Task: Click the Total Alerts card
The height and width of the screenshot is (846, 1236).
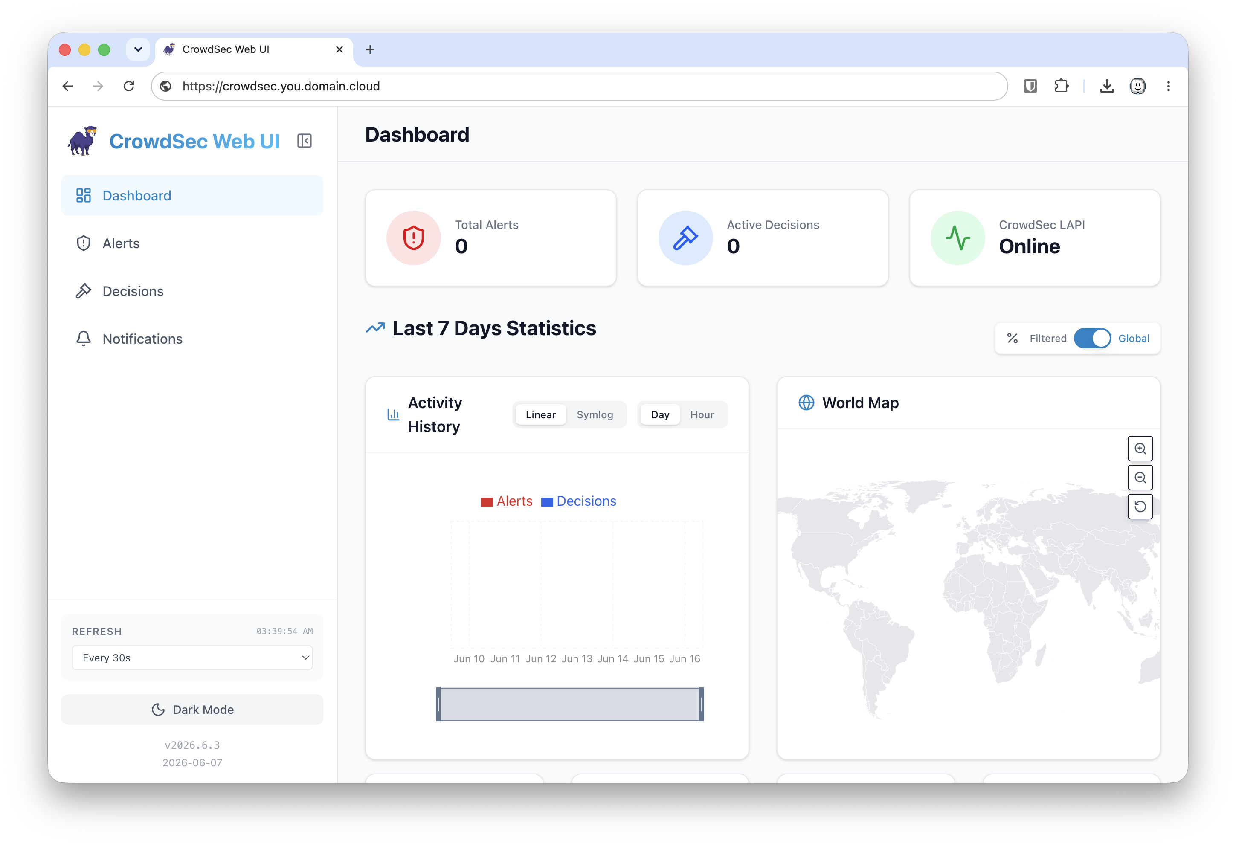Action: 490,238
